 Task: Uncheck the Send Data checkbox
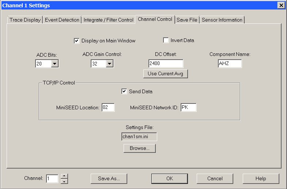pos(124,91)
